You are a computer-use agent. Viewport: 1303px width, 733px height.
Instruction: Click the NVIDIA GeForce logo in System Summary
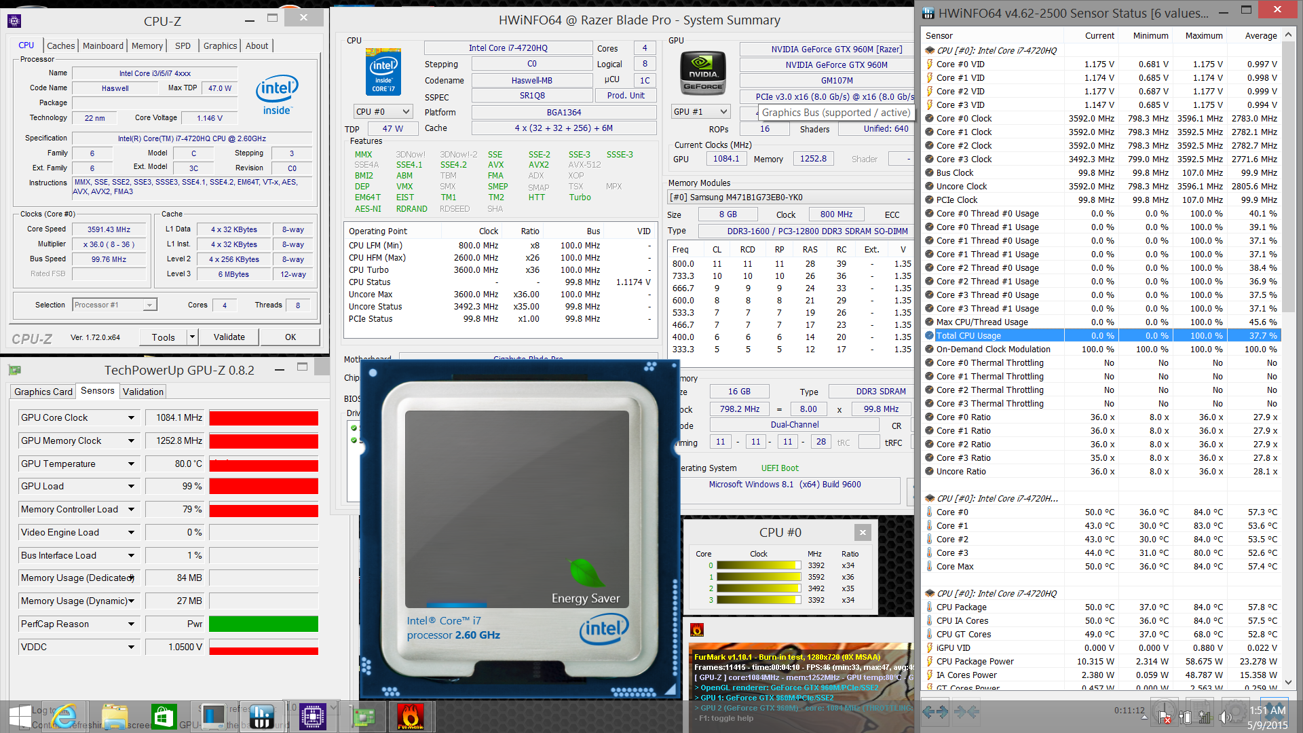pos(702,73)
